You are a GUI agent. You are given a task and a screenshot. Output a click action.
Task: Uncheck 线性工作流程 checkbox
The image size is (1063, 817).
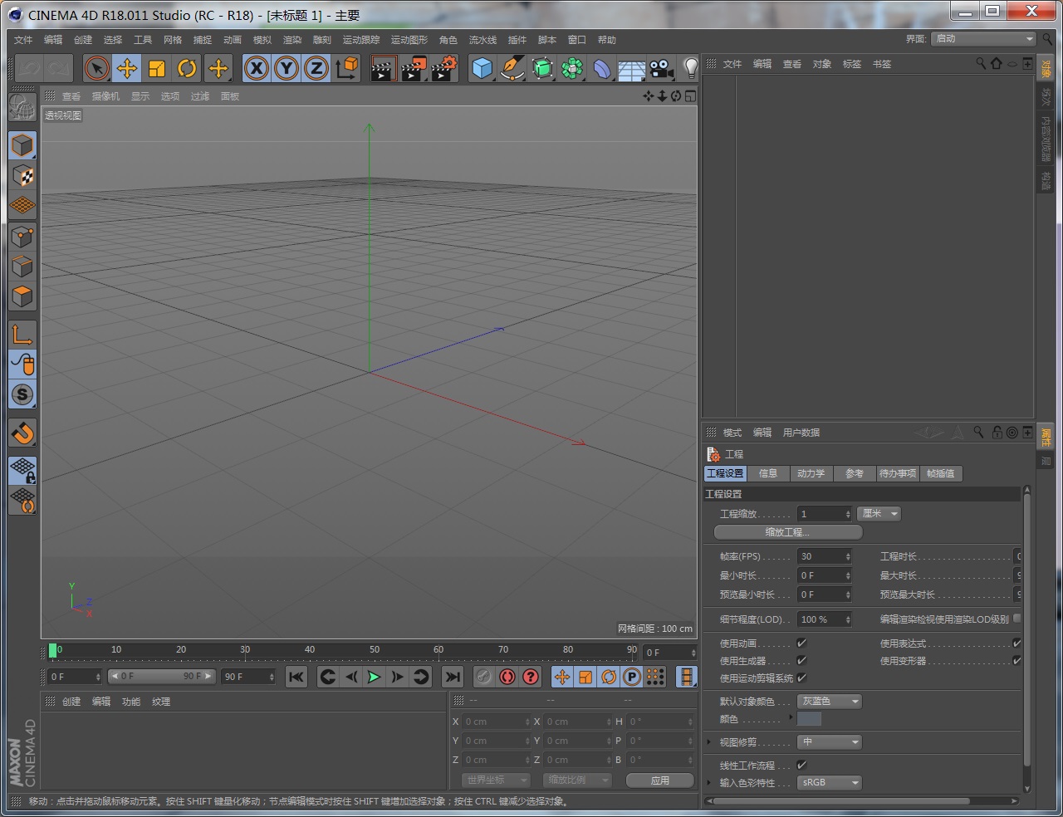[x=801, y=765]
